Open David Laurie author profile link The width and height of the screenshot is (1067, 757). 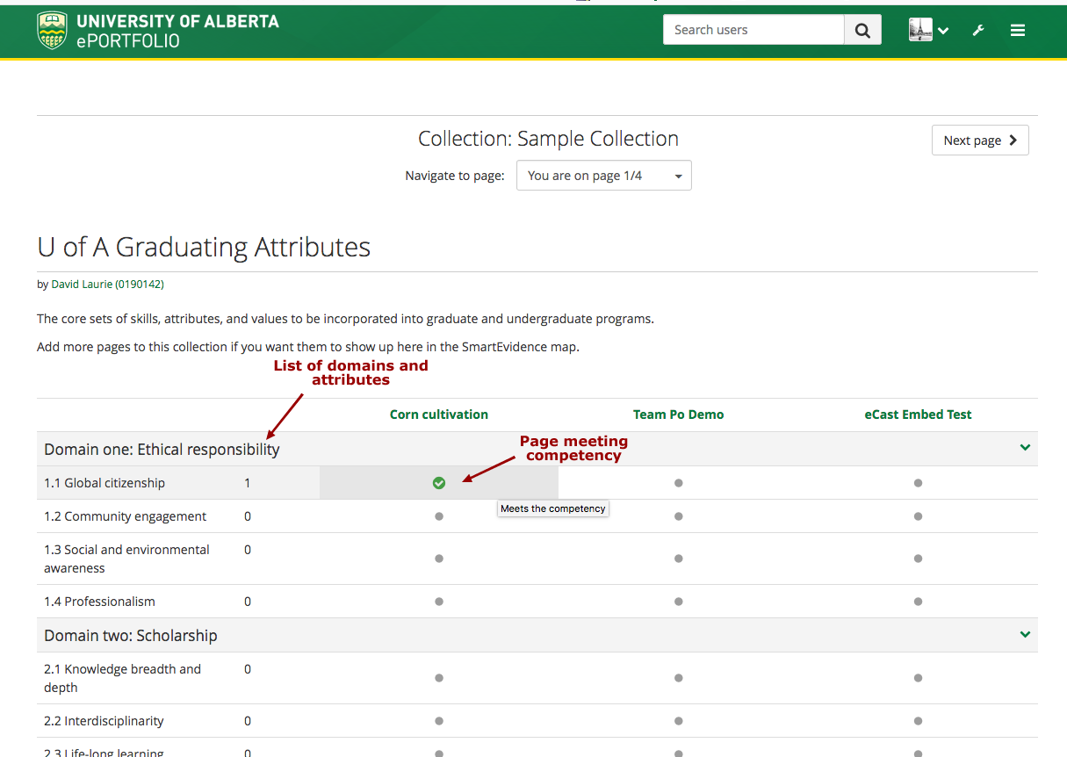[107, 285]
